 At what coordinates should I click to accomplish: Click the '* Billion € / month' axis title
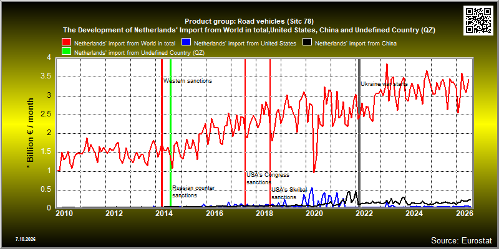[x=29, y=133]
